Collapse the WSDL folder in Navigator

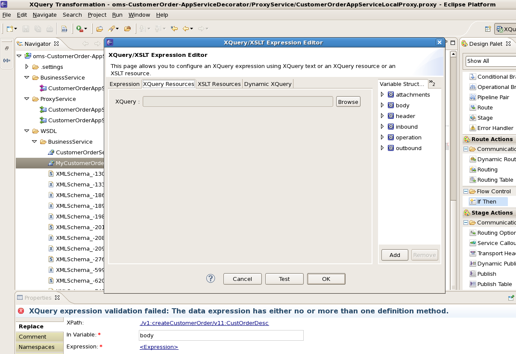pyautogui.click(x=27, y=131)
